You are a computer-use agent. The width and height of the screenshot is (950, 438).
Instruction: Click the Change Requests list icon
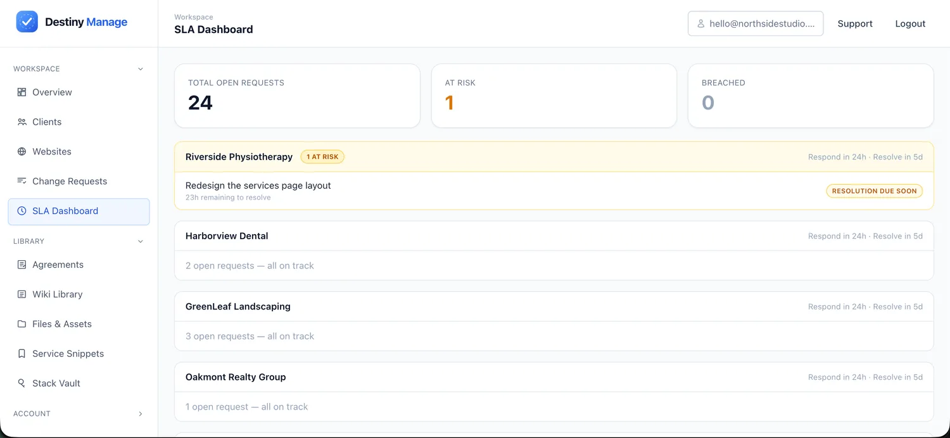(x=22, y=181)
